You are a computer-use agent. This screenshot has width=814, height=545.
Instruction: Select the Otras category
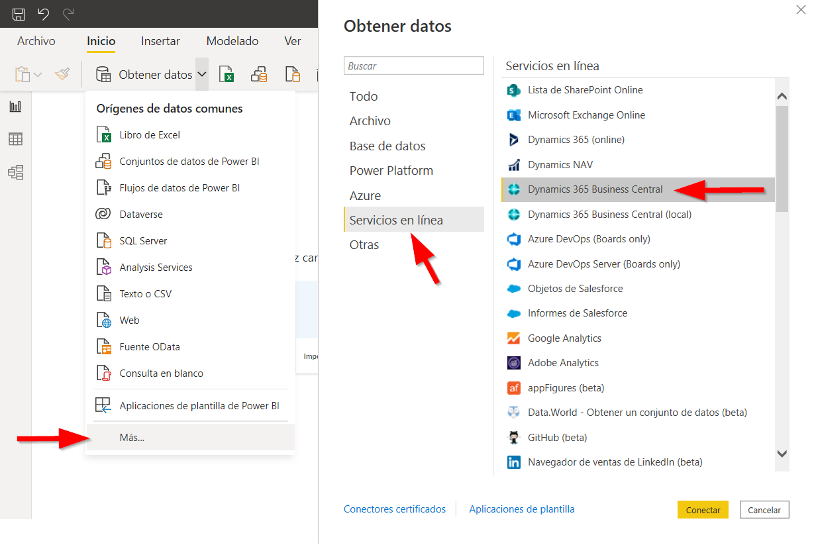(414, 245)
